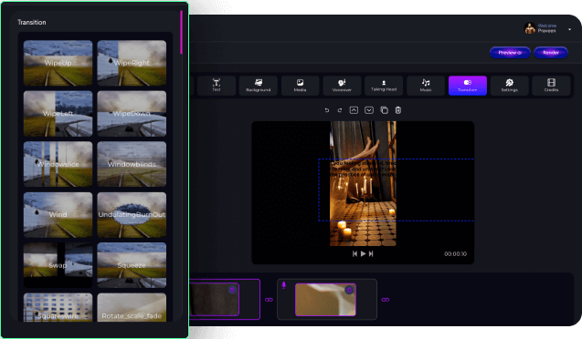Delete the second timeline slide via its trash icon

pyautogui.click(x=349, y=290)
